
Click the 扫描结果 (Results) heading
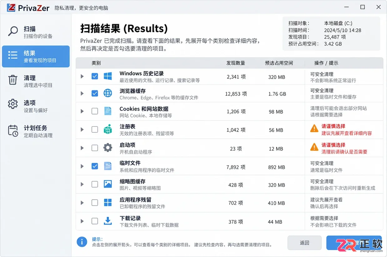coord(124,29)
